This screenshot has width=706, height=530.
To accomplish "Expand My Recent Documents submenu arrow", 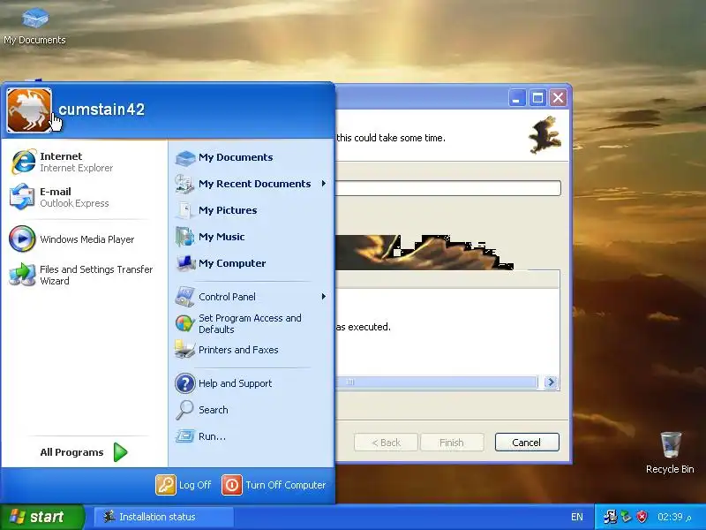I will pyautogui.click(x=324, y=184).
